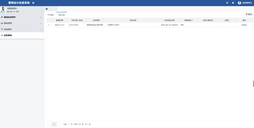254x128 pixels.
Task: Click the 查看 link in the task row
Action: coord(244,25)
